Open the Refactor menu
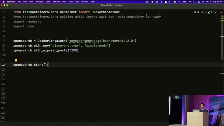 56,2
